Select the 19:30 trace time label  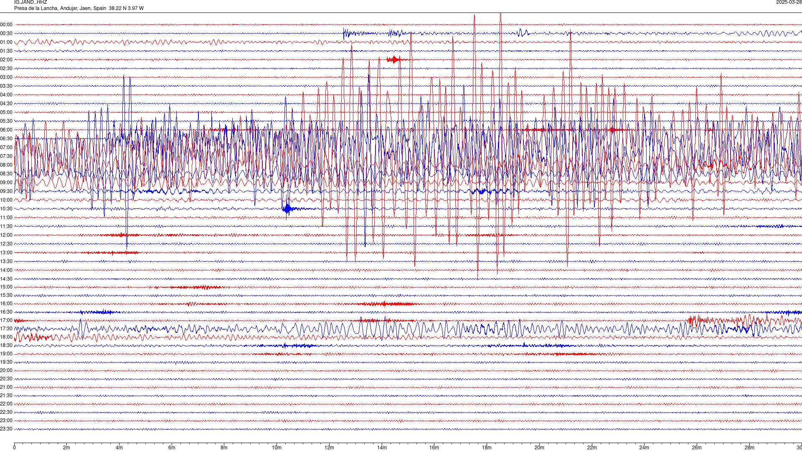click(x=6, y=362)
